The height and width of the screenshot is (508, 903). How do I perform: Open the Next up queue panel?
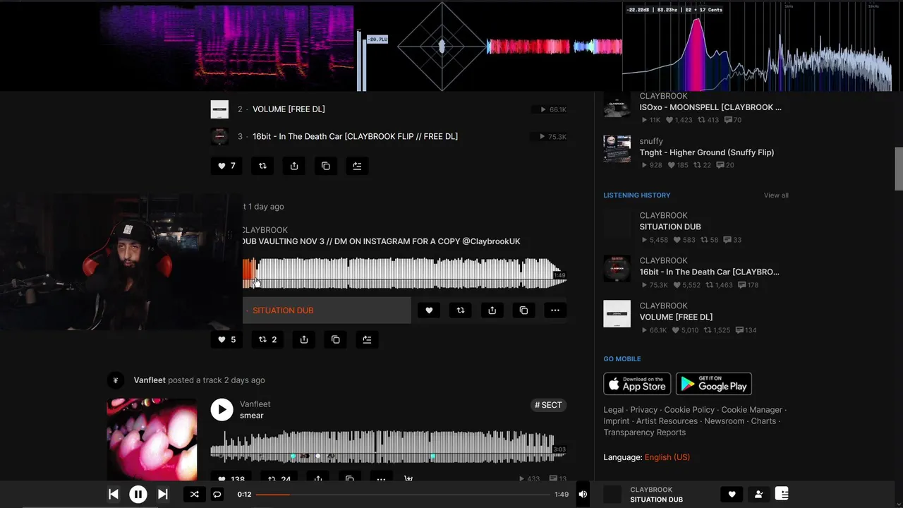pos(782,494)
